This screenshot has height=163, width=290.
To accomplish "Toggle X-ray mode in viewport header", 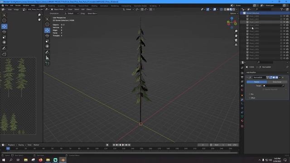I will click(x=222, y=10).
